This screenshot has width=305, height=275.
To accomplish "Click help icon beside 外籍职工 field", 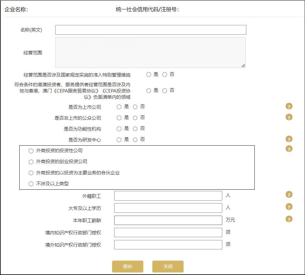I will (x=289, y=194).
